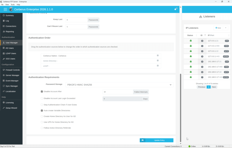Click the Failed Attempts number field
Viewport: 232px width, 148px height.
(118, 92)
